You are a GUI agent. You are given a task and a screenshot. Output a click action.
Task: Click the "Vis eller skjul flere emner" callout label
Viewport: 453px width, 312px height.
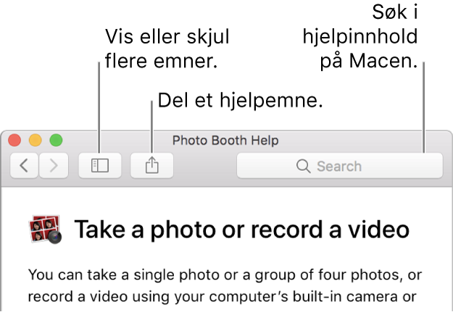click(167, 49)
